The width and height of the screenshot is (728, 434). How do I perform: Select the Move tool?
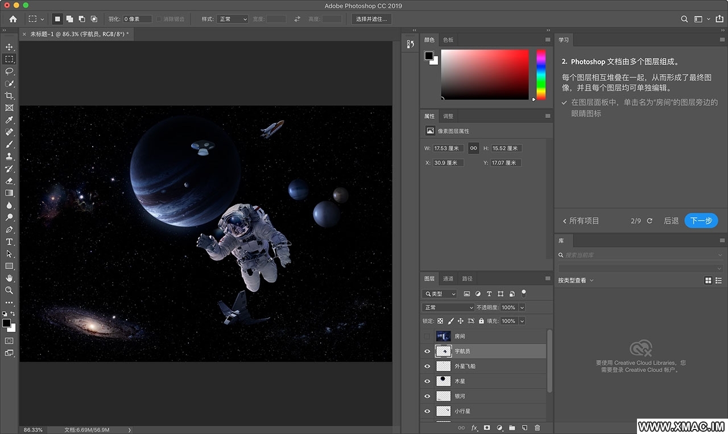9,47
